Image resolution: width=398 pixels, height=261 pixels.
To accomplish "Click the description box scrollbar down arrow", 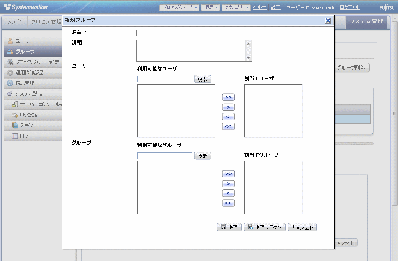I will pos(249,58).
